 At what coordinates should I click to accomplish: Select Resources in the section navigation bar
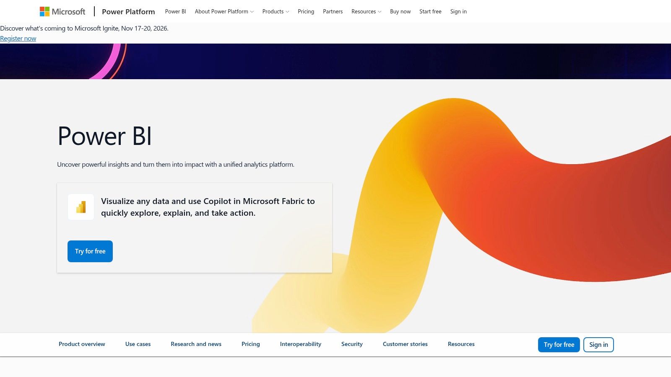[461, 344]
